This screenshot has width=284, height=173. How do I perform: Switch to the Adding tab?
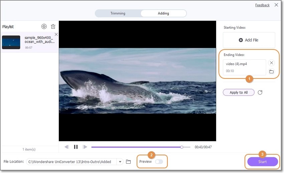(163, 13)
